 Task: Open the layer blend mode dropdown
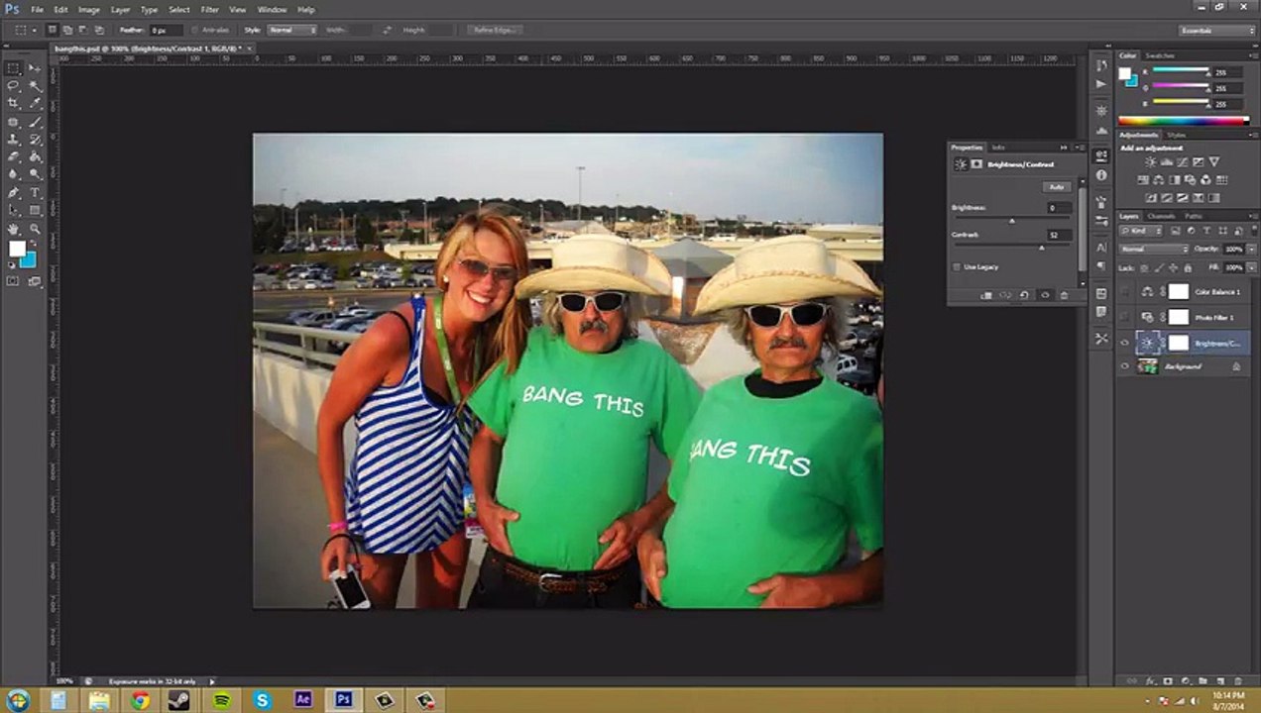click(x=1154, y=249)
